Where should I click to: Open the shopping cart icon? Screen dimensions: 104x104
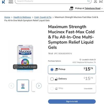(x=101, y=1)
